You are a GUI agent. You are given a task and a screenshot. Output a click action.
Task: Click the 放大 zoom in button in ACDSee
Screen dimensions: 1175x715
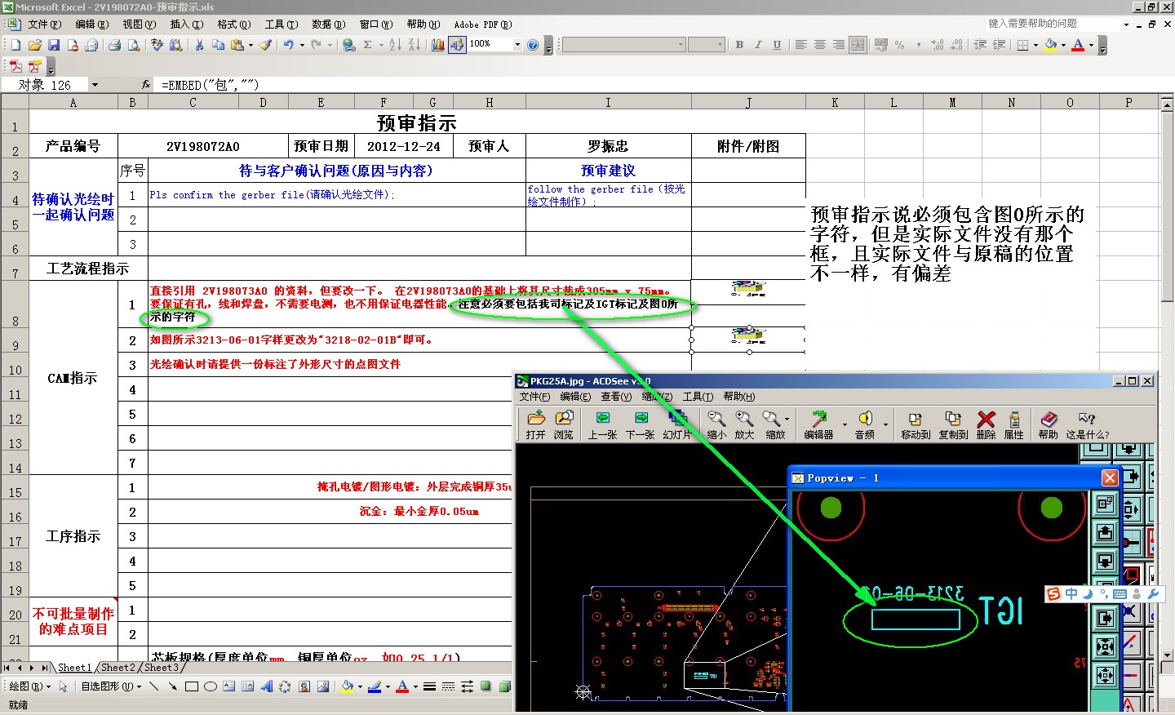(744, 425)
